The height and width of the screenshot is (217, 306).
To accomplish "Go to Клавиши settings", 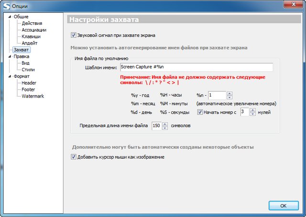I will coord(31,36).
